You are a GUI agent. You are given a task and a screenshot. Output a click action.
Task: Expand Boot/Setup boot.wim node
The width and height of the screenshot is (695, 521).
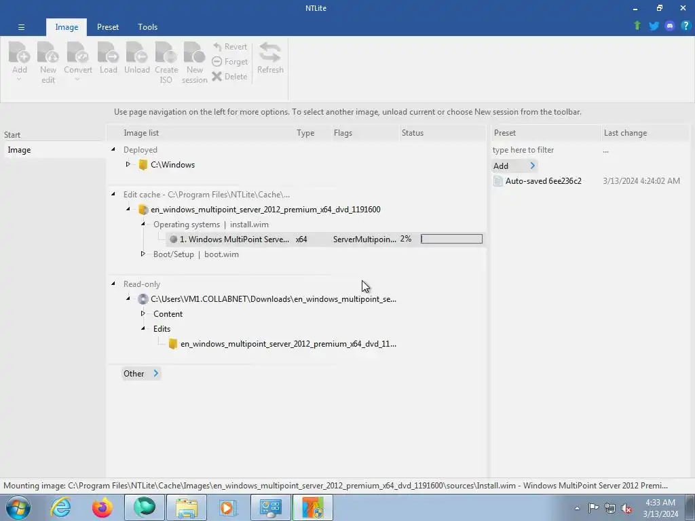tap(143, 254)
